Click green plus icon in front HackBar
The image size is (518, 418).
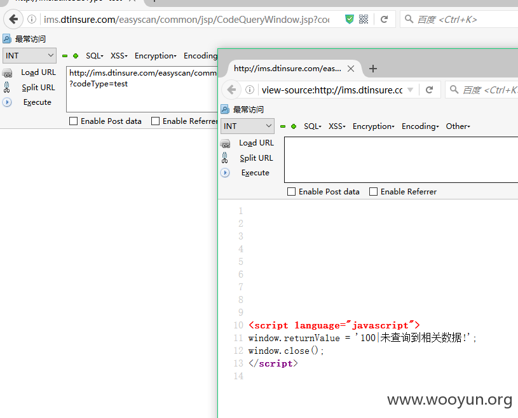coord(294,126)
